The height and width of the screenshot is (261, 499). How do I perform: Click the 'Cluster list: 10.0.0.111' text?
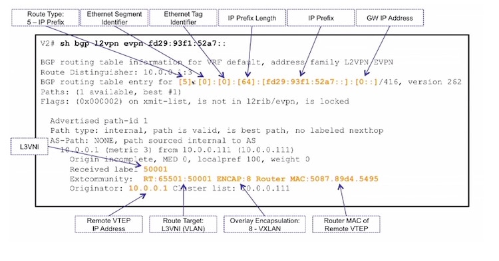[232, 189]
